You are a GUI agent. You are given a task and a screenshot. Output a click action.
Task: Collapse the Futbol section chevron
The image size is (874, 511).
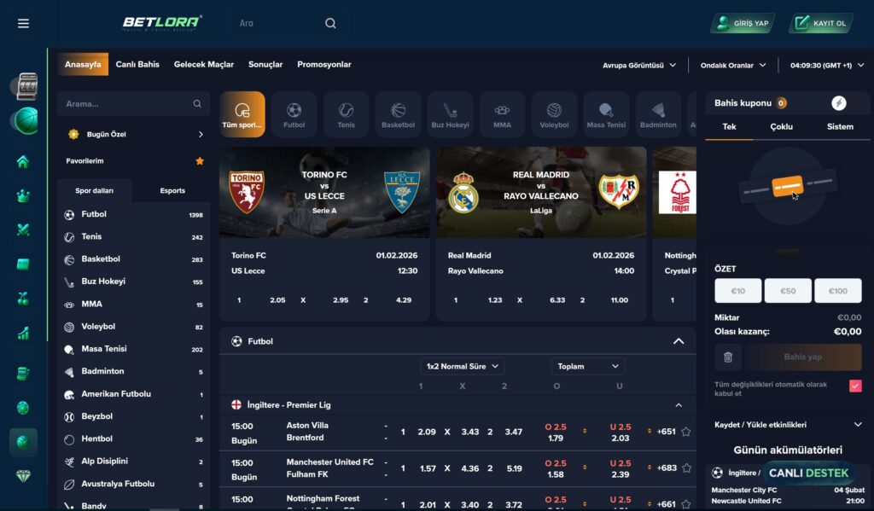click(x=679, y=341)
